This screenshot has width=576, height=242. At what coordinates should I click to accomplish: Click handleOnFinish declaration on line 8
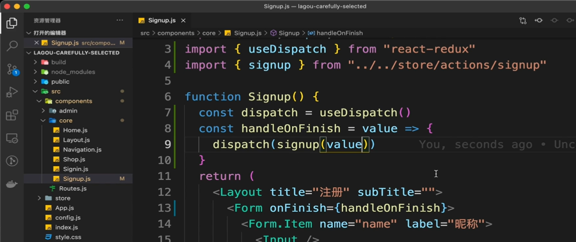coord(291,129)
